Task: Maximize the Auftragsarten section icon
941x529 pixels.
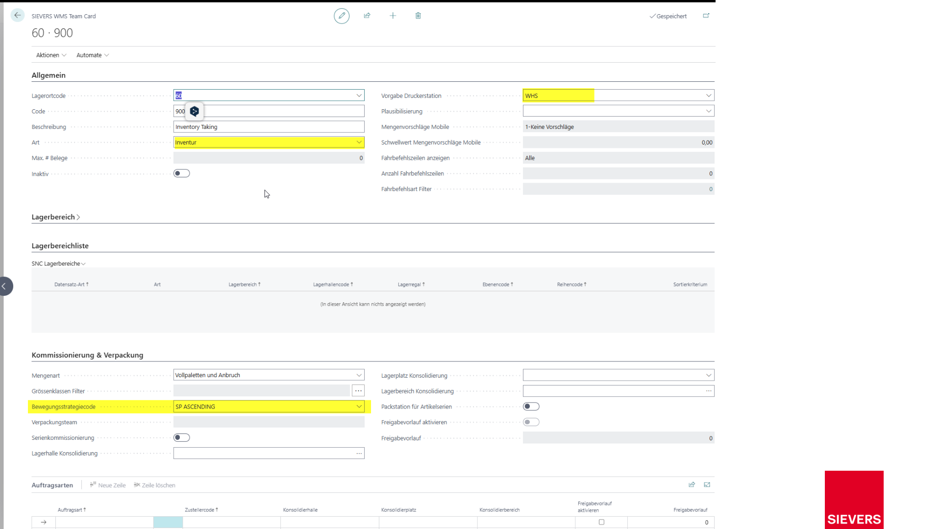Action: pyautogui.click(x=707, y=485)
